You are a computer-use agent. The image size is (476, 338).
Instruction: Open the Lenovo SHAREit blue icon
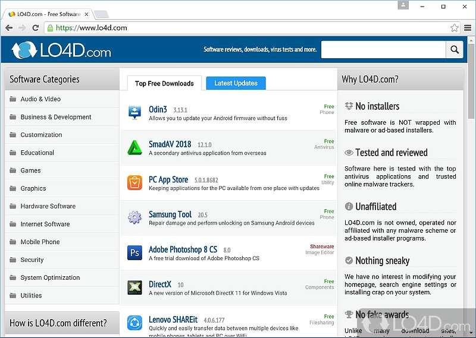pyautogui.click(x=135, y=323)
